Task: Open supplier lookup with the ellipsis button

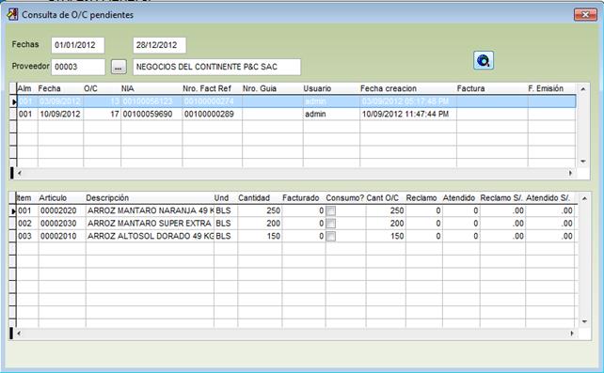Action: [x=119, y=67]
